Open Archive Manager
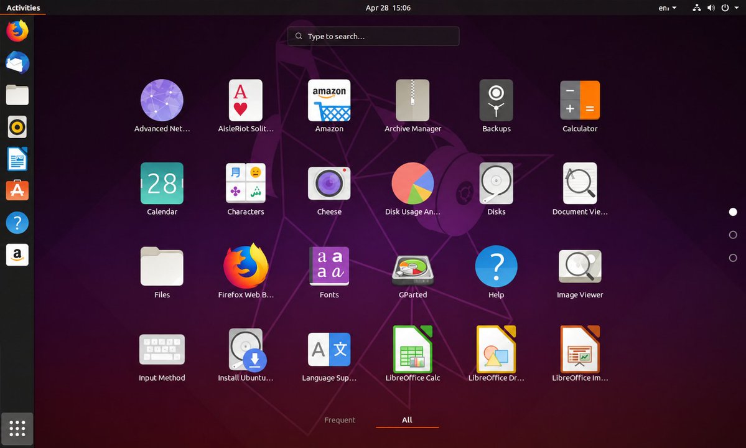746x448 pixels. pyautogui.click(x=413, y=106)
